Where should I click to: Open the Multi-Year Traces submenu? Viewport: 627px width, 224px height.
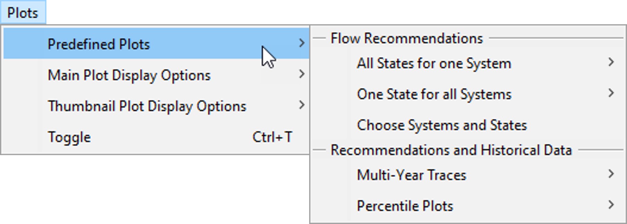[x=412, y=175]
